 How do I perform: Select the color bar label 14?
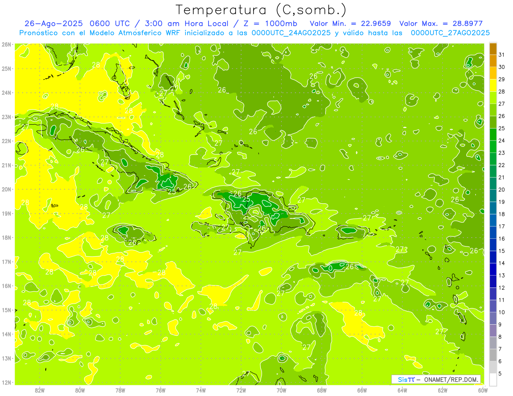coord(502,263)
